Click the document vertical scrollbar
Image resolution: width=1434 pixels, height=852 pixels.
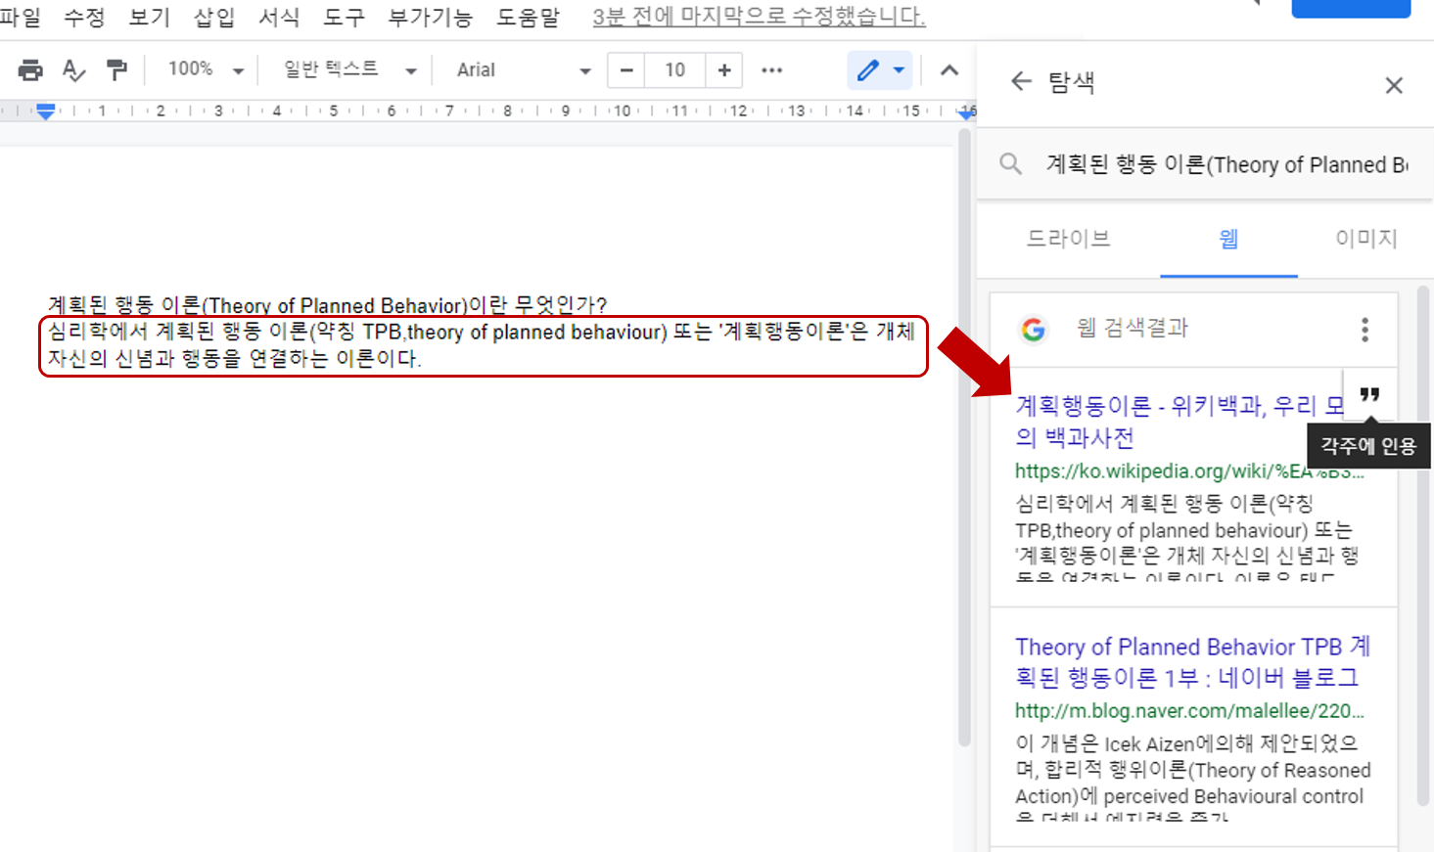[x=964, y=438]
